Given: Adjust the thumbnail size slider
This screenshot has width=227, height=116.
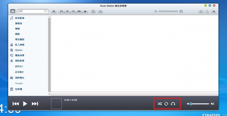Looking at the screenshot, I should coord(168,11).
